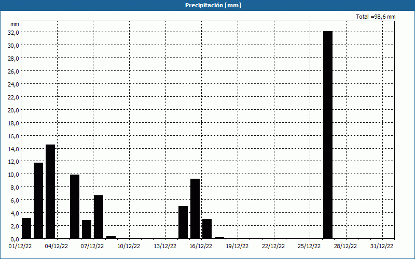Click the 16/12/22 bar near 3 mm
Viewport: 415px width, 259px height.
click(x=207, y=229)
